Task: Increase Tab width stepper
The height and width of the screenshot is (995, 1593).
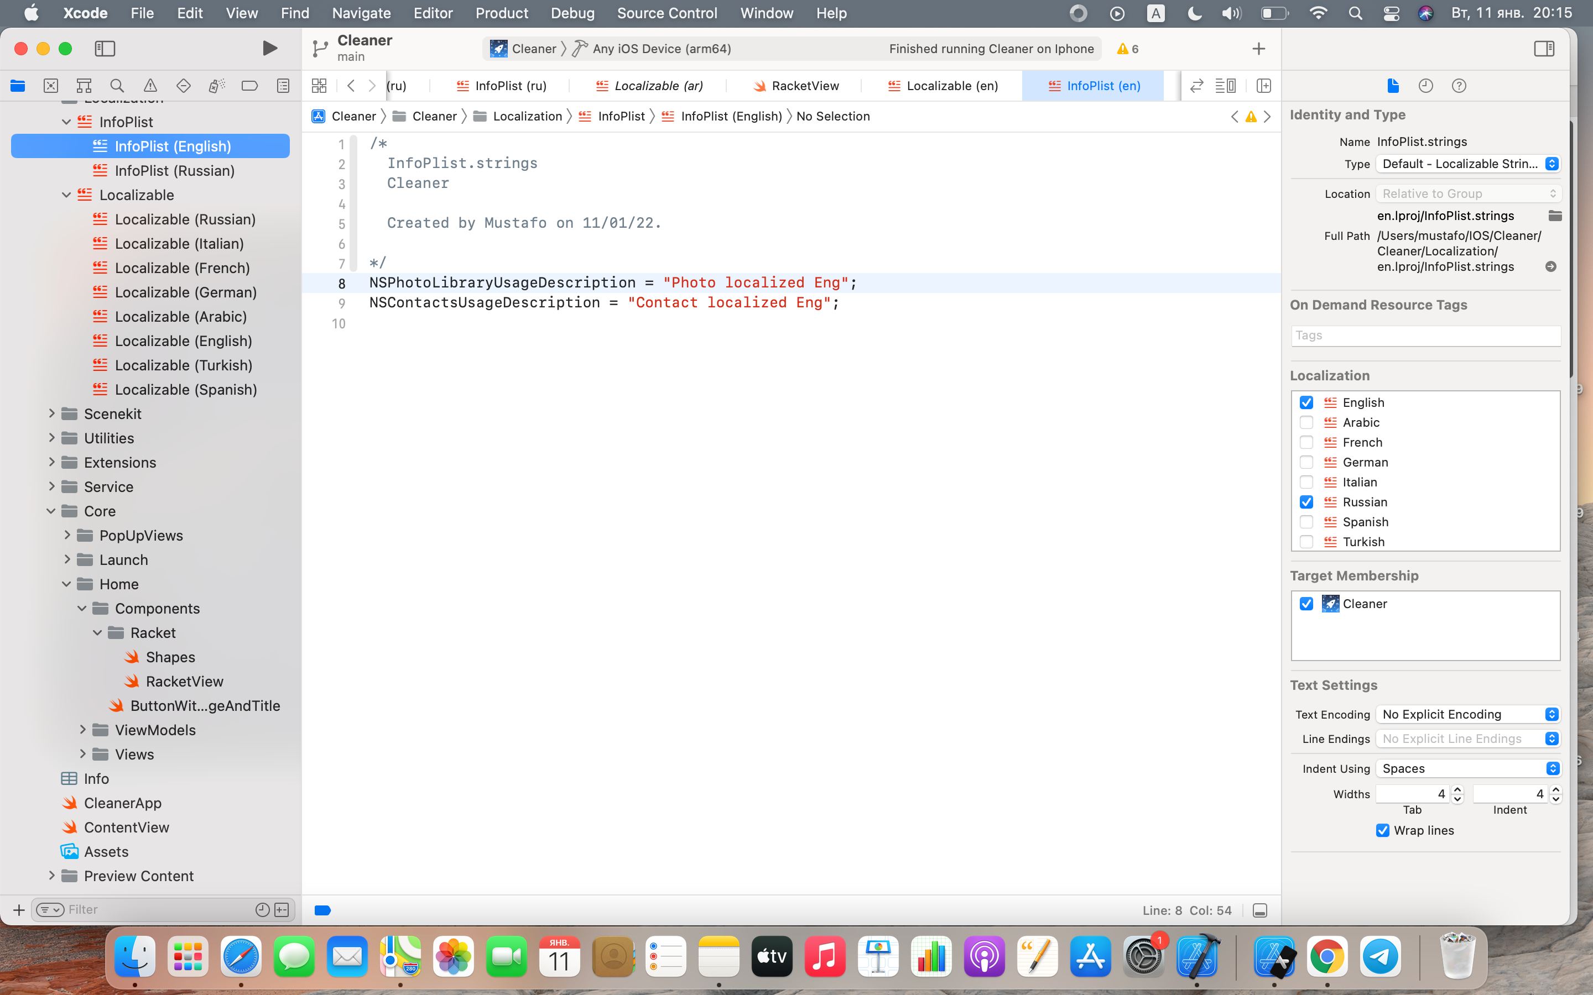Action: 1457,790
